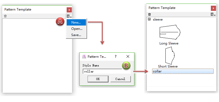Close the left Pattern Template panel
This screenshot has height=102, width=219.
click(x=69, y=10)
